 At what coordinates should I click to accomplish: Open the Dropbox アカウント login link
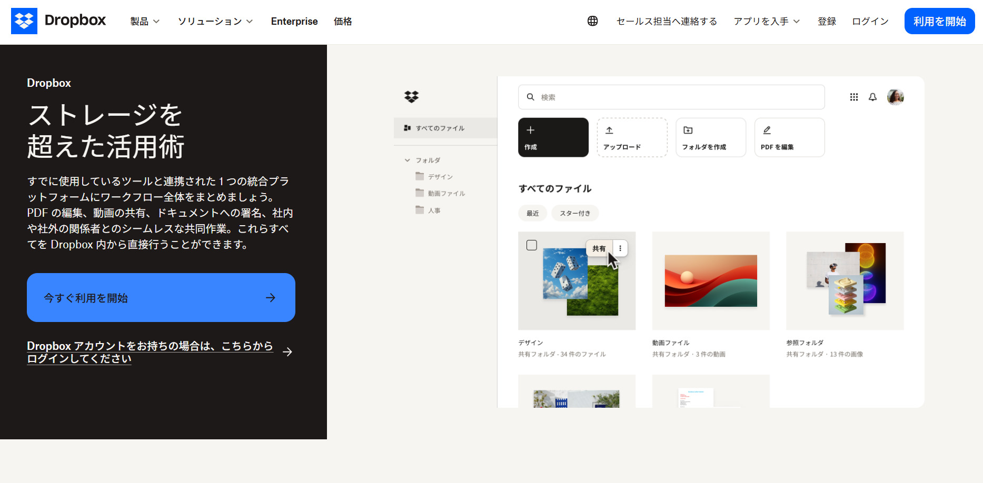[150, 352]
